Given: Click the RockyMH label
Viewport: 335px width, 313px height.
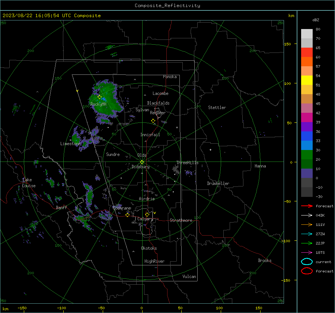Looking at the screenshot, I should coord(98,104).
